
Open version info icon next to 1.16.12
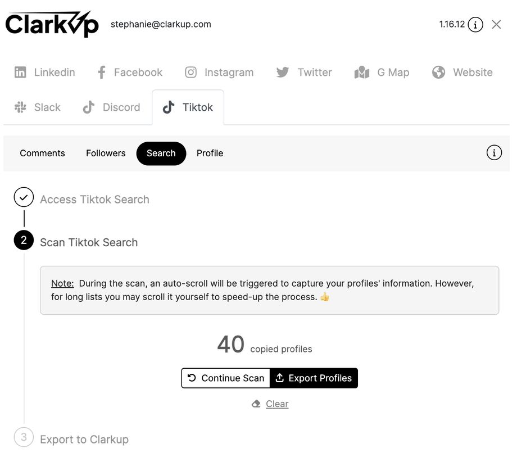[475, 24]
